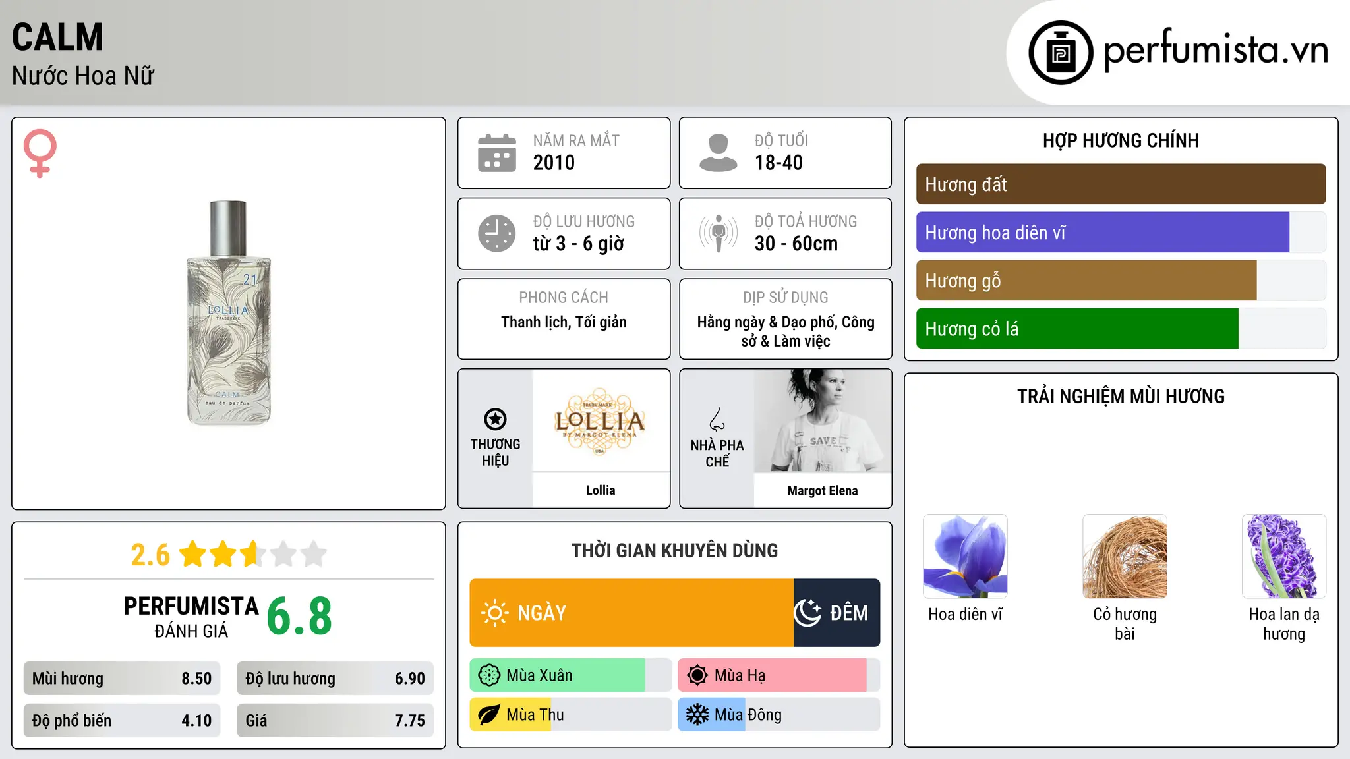
Task: Click the Độ lưu hương 6.90 score row
Action: [x=336, y=679]
